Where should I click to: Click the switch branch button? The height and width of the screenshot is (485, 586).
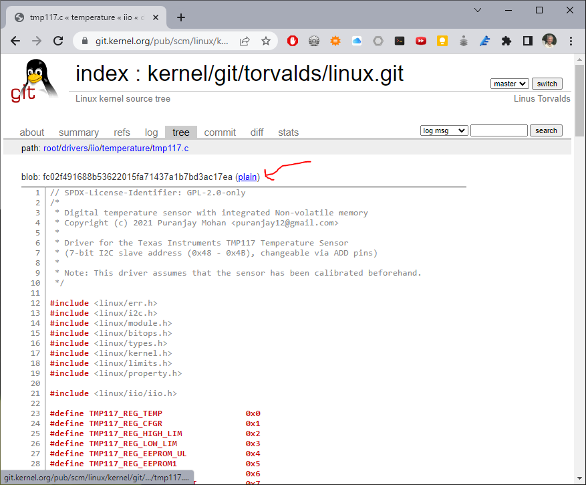[x=547, y=83]
